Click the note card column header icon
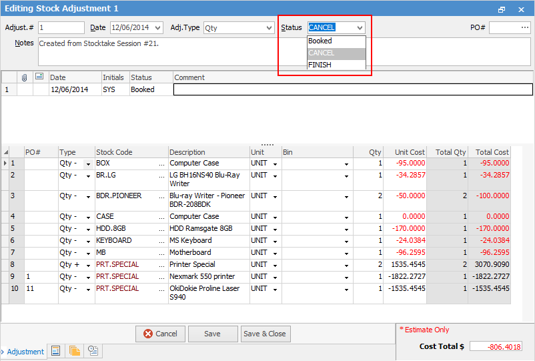This screenshot has width=535, height=361. (x=39, y=77)
